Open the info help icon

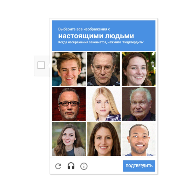tap(84, 166)
